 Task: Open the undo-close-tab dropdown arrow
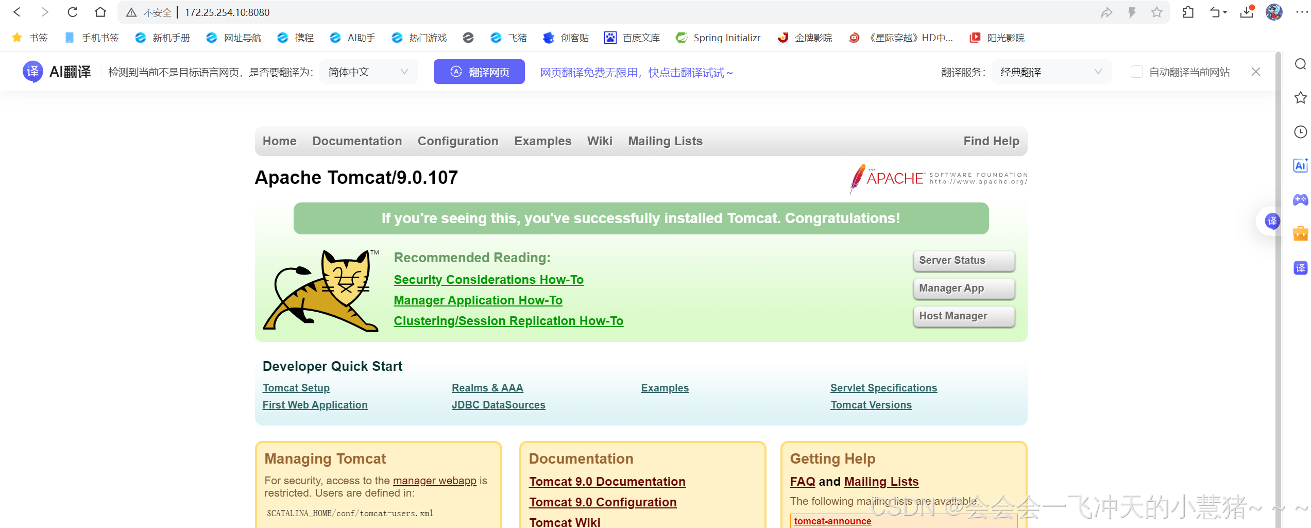1225,12
